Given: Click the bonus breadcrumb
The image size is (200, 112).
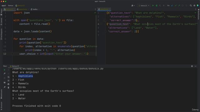Looking at the screenshot, I should pos(11,6).
